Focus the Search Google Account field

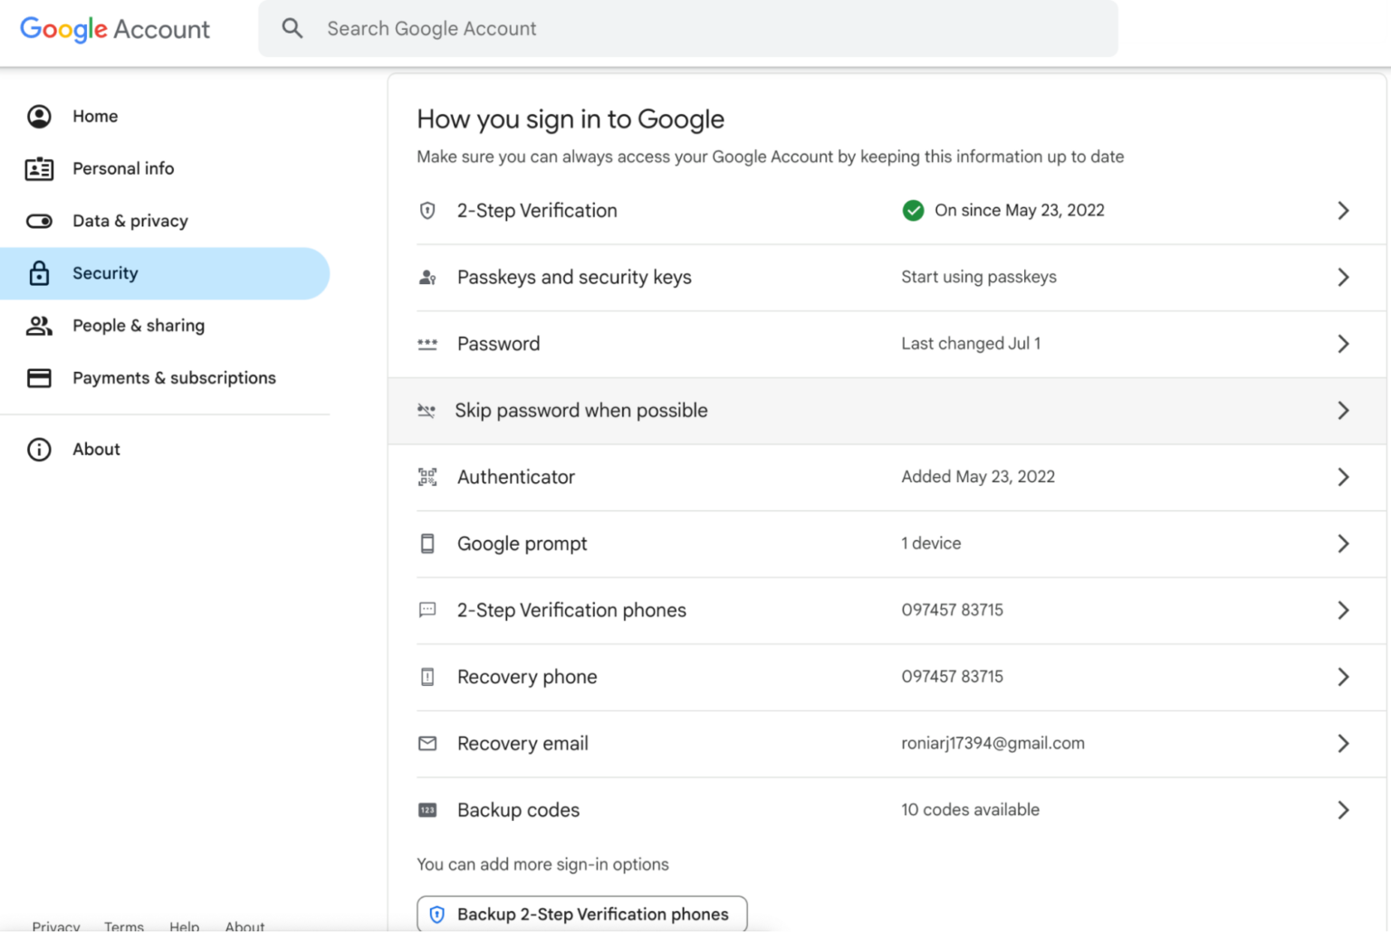pos(688,28)
